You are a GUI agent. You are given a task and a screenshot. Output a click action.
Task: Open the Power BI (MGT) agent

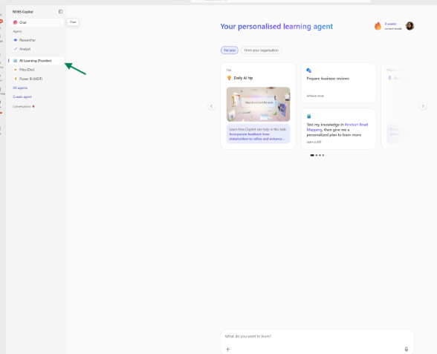click(36, 79)
